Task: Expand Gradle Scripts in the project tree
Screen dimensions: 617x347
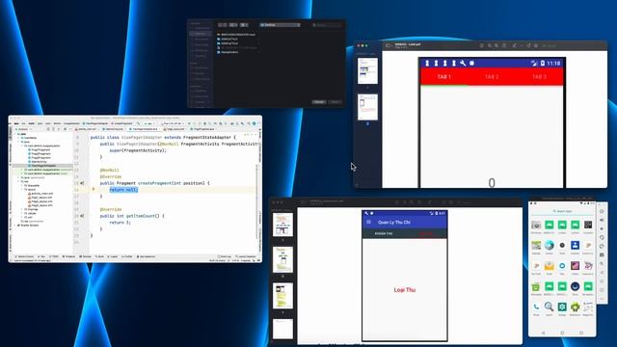Action: pos(15,226)
